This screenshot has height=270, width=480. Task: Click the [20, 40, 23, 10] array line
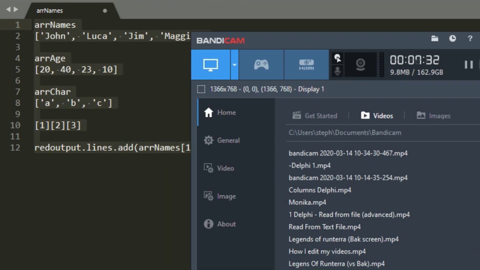tap(76, 70)
